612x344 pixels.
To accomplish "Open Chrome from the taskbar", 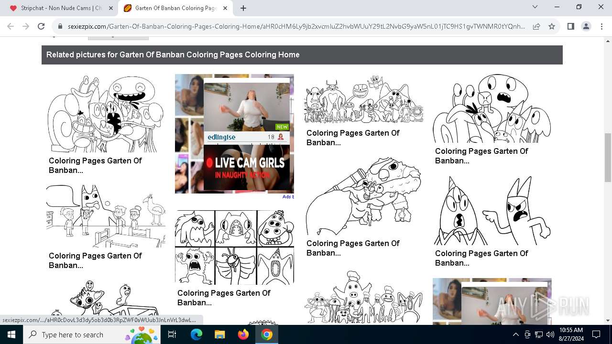I will 267,334.
